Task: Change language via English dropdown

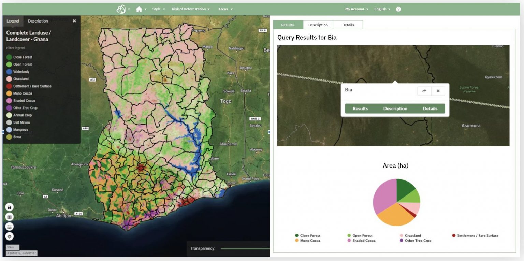Action: click(382, 9)
